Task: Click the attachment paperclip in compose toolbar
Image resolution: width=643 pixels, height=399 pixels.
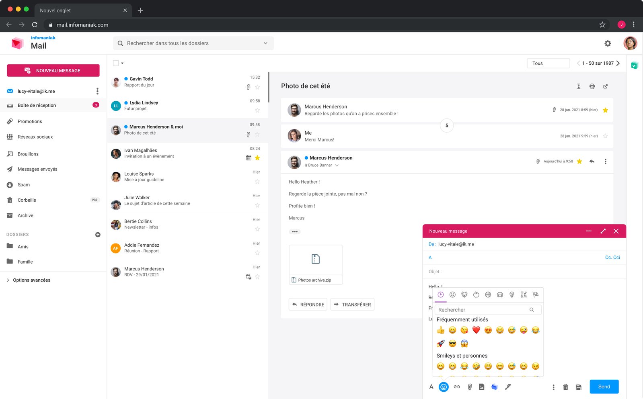Action: click(x=470, y=387)
